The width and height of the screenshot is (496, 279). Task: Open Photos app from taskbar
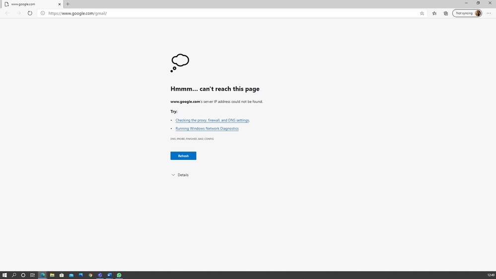(x=80, y=275)
